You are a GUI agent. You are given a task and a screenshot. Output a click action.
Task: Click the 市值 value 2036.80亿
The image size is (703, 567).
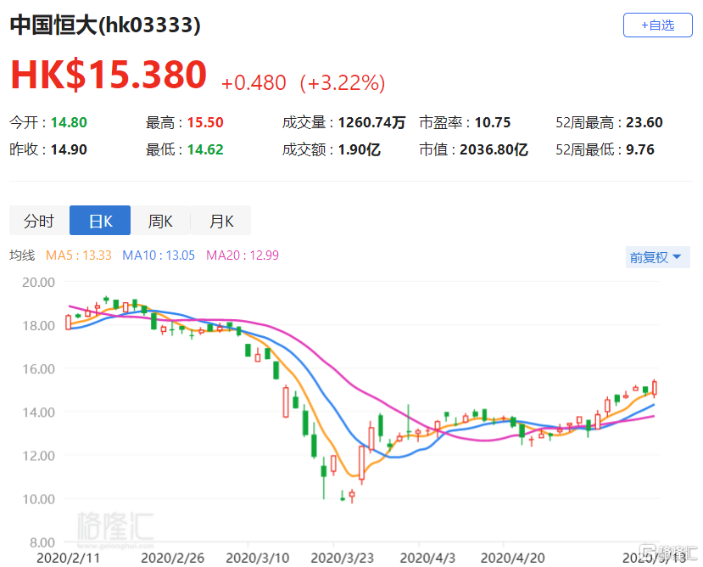pos(494,150)
